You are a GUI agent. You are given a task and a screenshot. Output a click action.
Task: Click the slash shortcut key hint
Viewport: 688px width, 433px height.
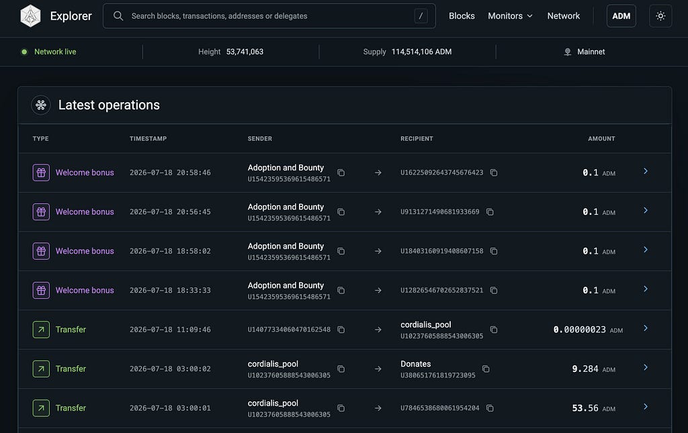(x=421, y=16)
